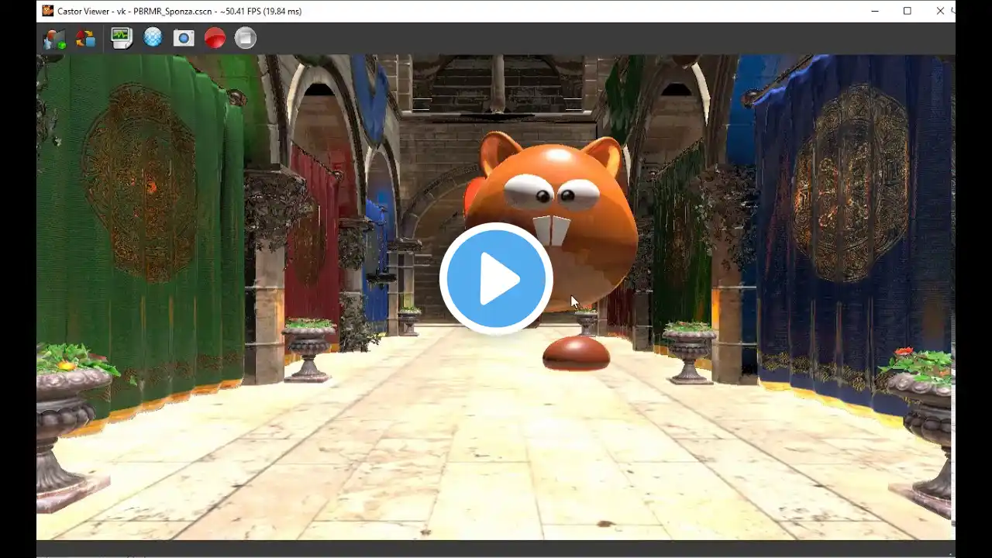Minimize the Castor Viewer window
The width and height of the screenshot is (992, 558).
point(875,11)
